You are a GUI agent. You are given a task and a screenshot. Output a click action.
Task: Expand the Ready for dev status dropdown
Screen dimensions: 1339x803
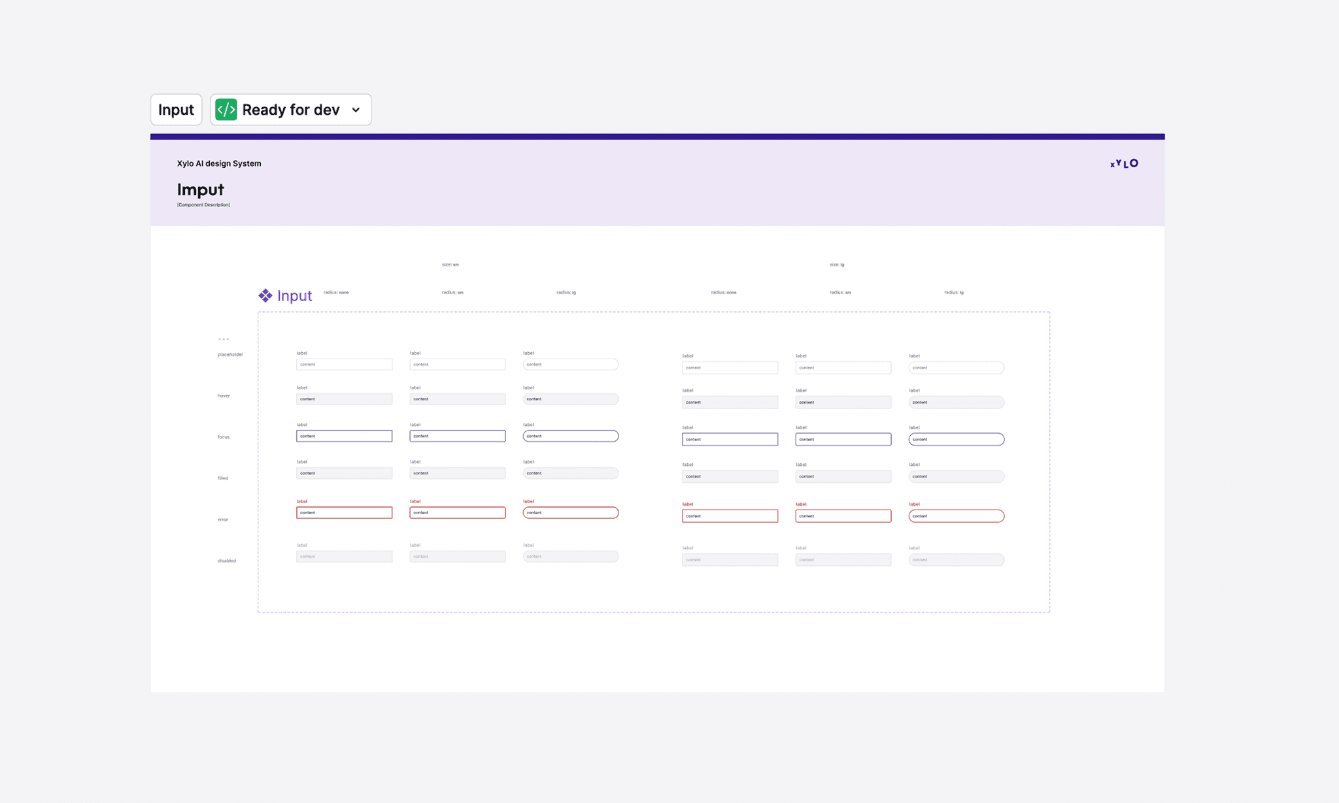pos(356,110)
